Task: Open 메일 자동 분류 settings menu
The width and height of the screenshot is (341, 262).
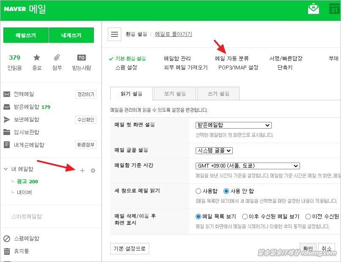Action: 232,58
